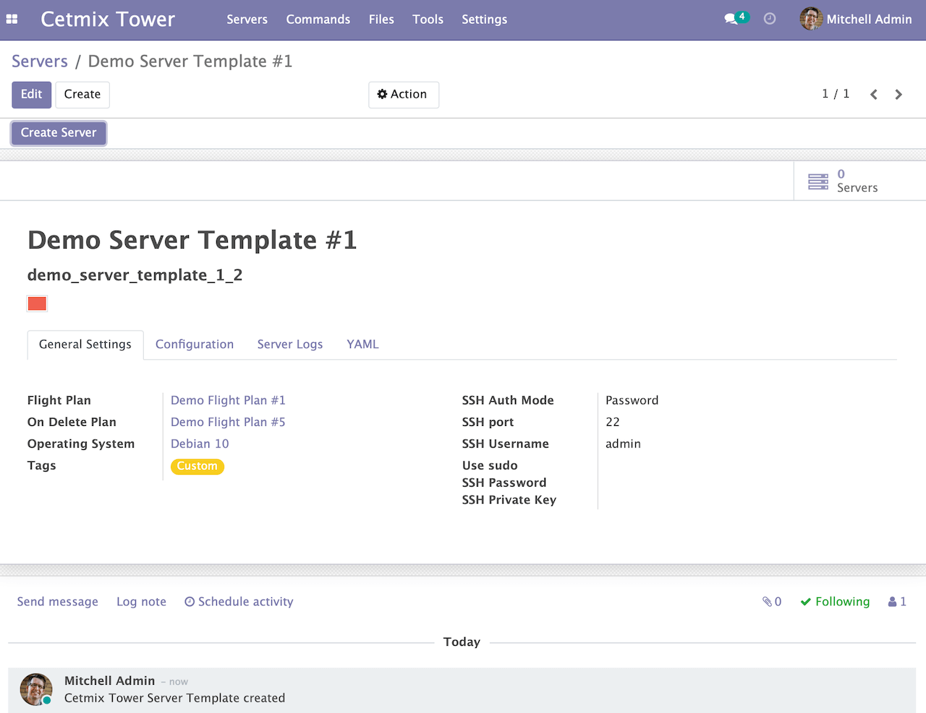Select the Mitchell Admin avatar in the header

pos(810,19)
